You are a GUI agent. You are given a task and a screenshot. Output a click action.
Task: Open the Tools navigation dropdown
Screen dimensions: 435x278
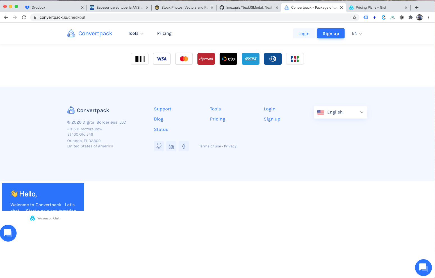tap(135, 33)
